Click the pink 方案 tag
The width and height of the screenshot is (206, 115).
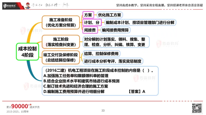[88, 15]
